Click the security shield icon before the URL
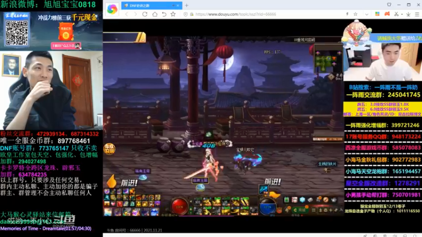Screen dimensions: 422x237 [186, 14]
